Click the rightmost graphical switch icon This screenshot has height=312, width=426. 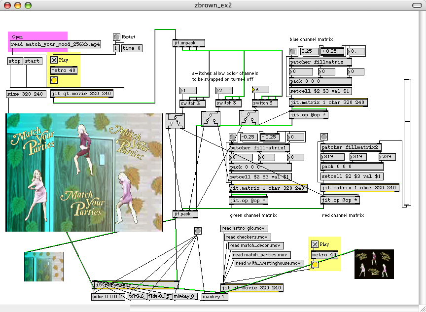(248, 117)
